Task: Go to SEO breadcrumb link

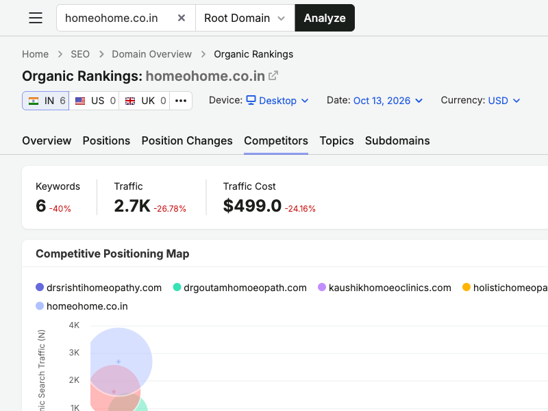Action: pyautogui.click(x=80, y=54)
